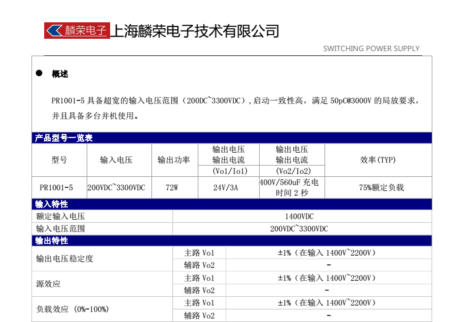Click the (Vo2/Io2) header cell
This screenshot has height=322, width=467.
pos(293,171)
